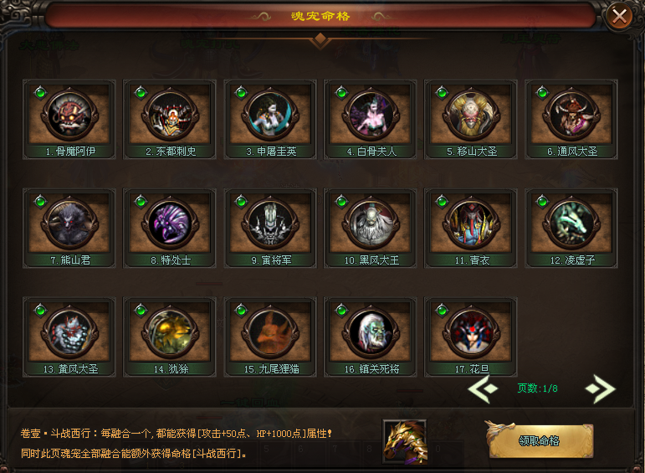Image resolution: width=645 pixels, height=473 pixels.
Task: Click the 领取命格 button
Action: point(540,441)
